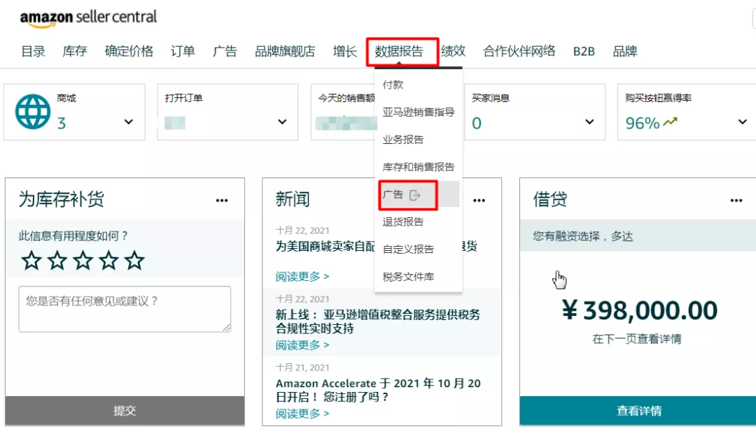Rate two stars in feedback stars
The height and width of the screenshot is (429, 756).
pyautogui.click(x=57, y=261)
